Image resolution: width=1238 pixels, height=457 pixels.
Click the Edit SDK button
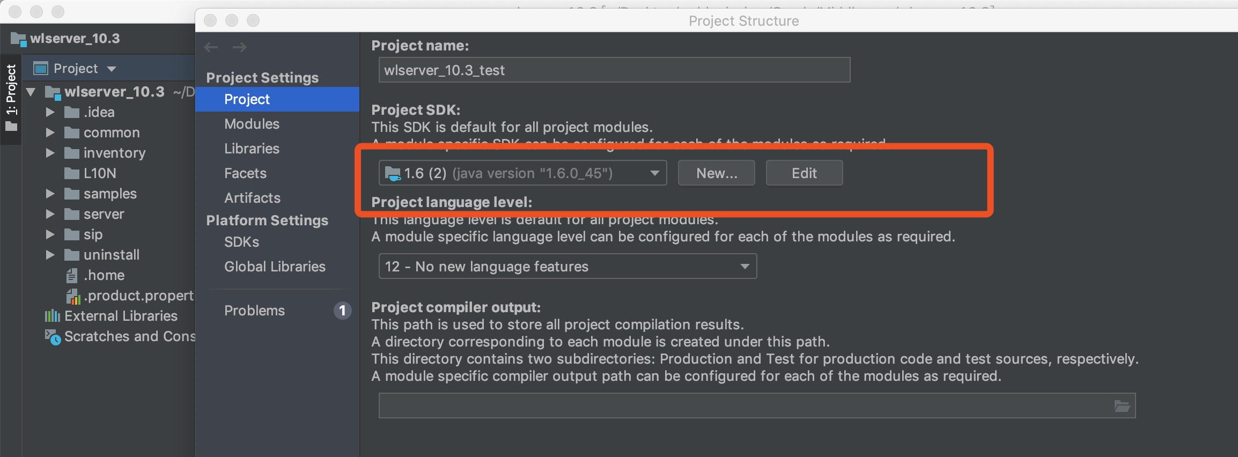(x=804, y=173)
